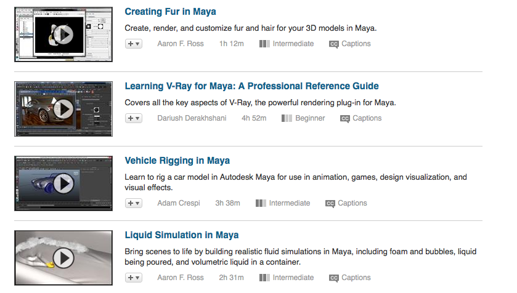517x293 pixels.
Task: Click Beginner level icon for V-Ray course
Action: [x=287, y=119]
